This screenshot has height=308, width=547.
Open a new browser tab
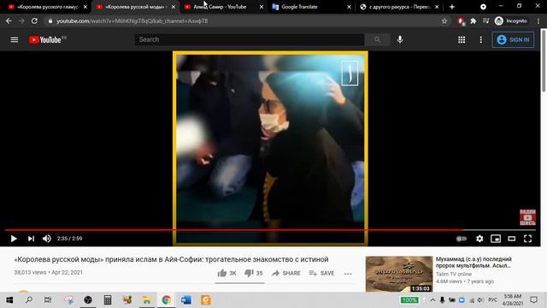point(452,7)
